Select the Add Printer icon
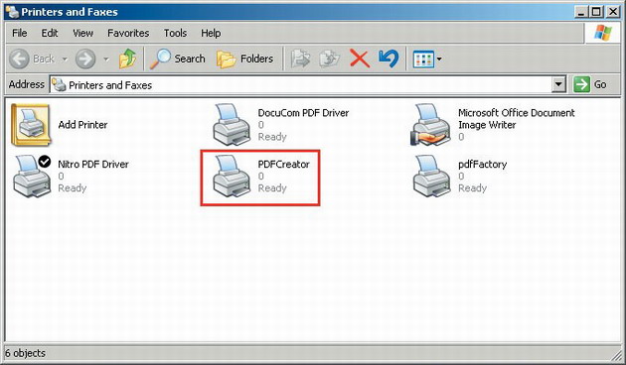 click(x=31, y=125)
